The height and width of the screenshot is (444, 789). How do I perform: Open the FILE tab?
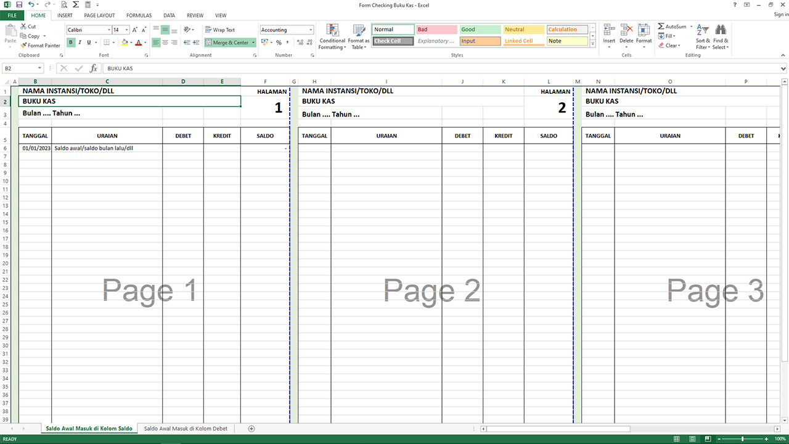(x=12, y=15)
